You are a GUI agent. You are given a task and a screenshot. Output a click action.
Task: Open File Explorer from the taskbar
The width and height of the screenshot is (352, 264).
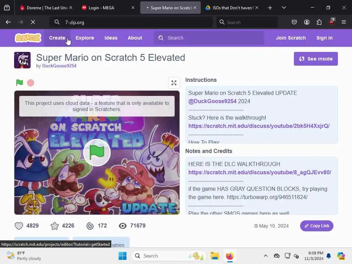pyautogui.click(x=214, y=256)
